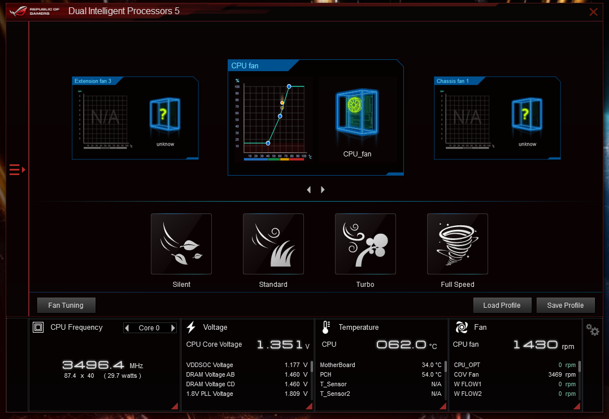609x419 pixels.
Task: Select the Chassis fan 1 card
Action: 497,118
